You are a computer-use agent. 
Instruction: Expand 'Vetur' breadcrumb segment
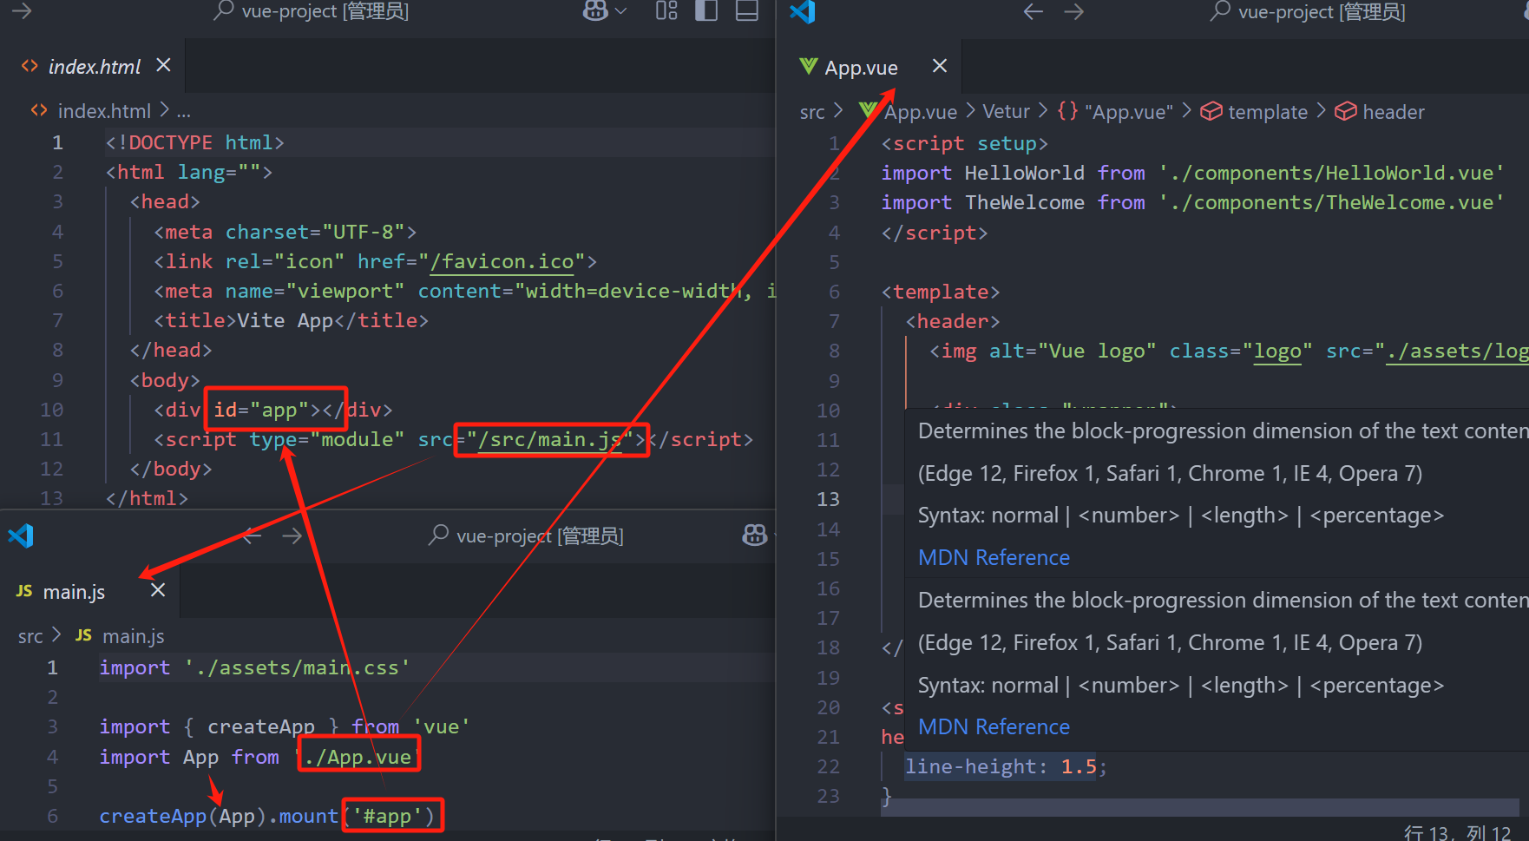pyautogui.click(x=1006, y=112)
